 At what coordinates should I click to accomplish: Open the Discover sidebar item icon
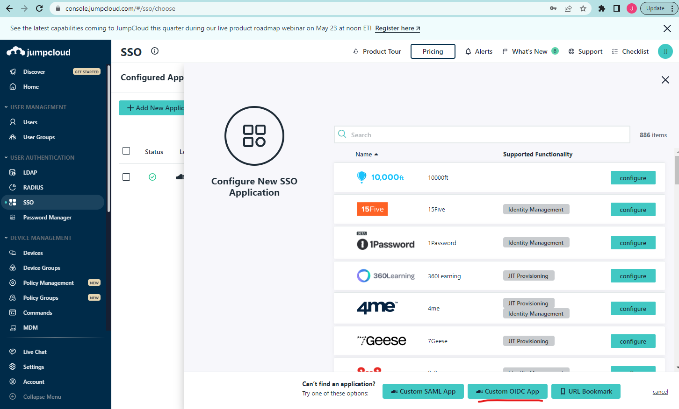pos(13,72)
